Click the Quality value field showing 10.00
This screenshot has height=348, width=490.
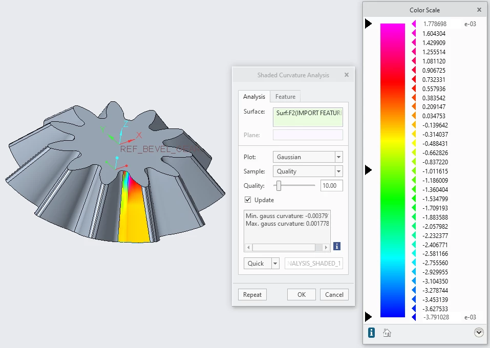(x=332, y=186)
